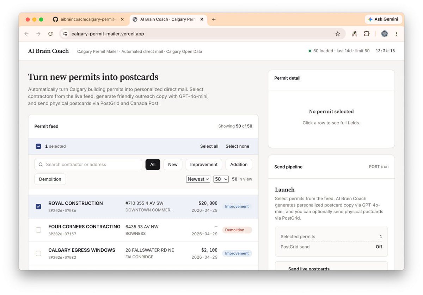
Task: Open the Chrome profile avatar
Action: [385, 34]
